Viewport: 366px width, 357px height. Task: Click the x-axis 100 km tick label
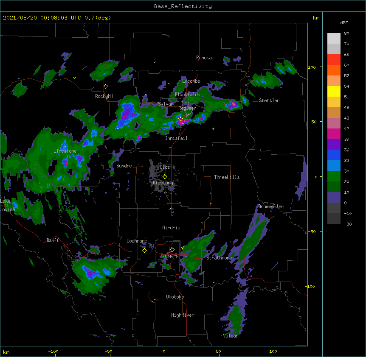273,351
